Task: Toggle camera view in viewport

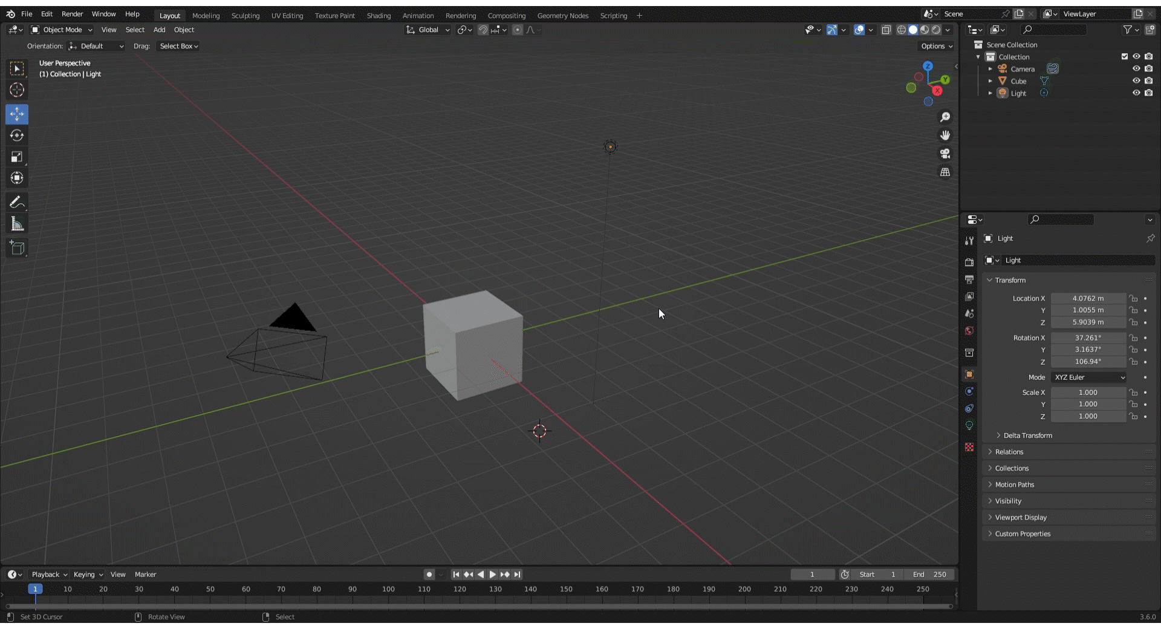Action: point(945,154)
